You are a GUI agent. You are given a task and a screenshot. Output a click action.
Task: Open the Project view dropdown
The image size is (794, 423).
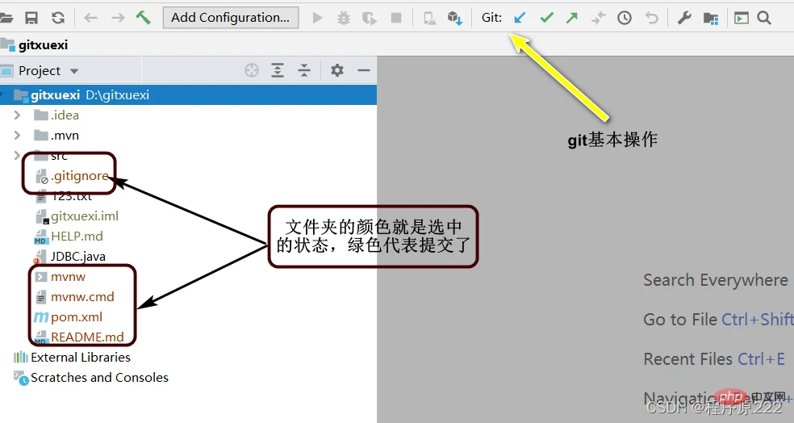(x=48, y=70)
